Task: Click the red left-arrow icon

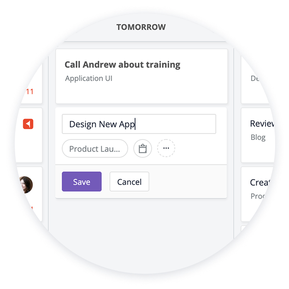Action: pos(28,124)
